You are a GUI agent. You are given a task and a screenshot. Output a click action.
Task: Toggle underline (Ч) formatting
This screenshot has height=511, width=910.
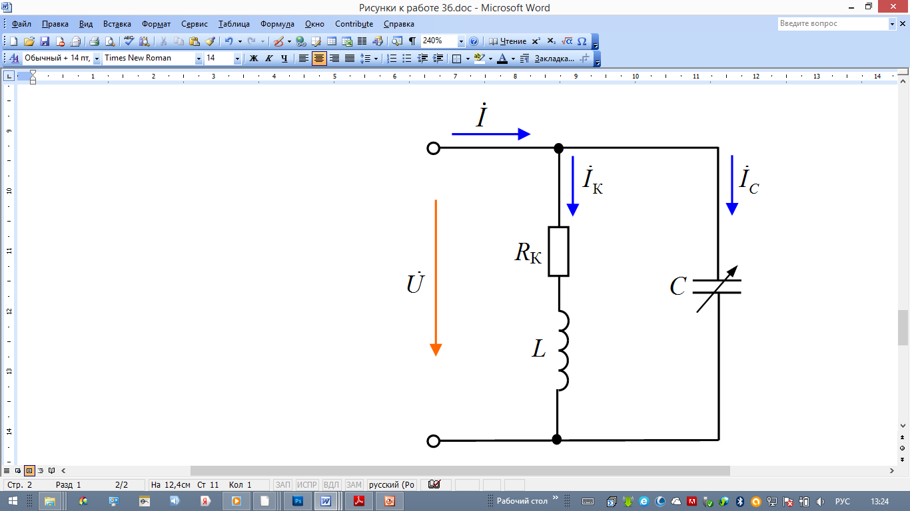coord(284,59)
